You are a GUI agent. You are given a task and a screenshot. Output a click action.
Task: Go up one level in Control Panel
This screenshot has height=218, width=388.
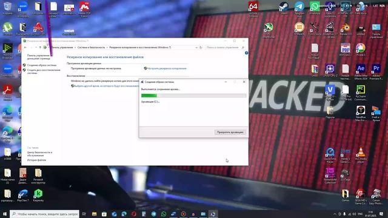click(x=40, y=47)
